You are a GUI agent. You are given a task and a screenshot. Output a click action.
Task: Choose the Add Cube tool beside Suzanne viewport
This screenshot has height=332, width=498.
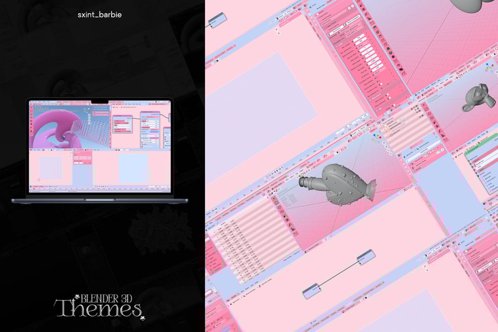click(445, 140)
